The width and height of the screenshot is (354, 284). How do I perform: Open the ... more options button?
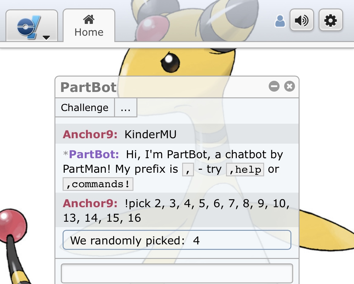click(126, 107)
